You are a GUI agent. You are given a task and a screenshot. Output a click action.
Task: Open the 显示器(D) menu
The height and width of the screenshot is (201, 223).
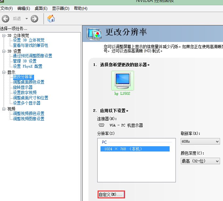pyautogui.click(x=61, y=9)
